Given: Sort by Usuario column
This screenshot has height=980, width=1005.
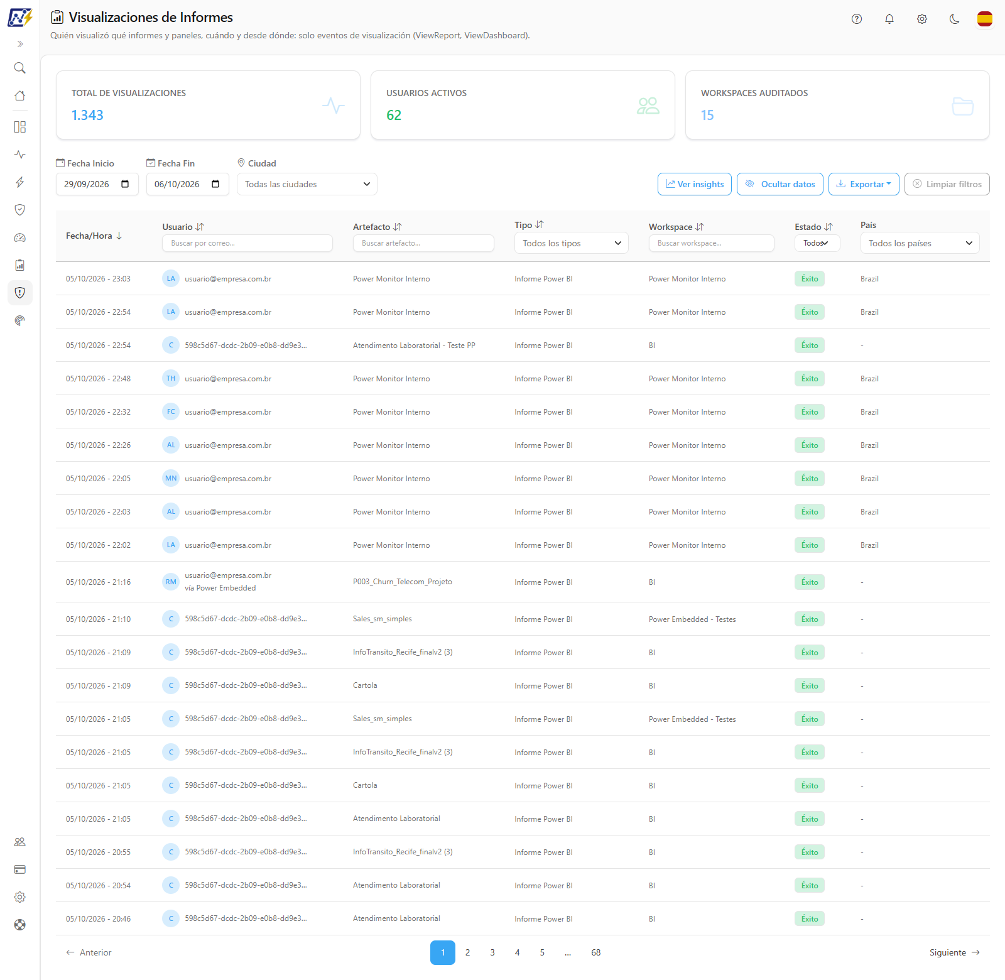Looking at the screenshot, I should (183, 227).
